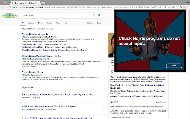Image resolution: width=190 pixels, height=119 pixels.
Task: Click the location target icon in address bar
Action: coord(165,7)
